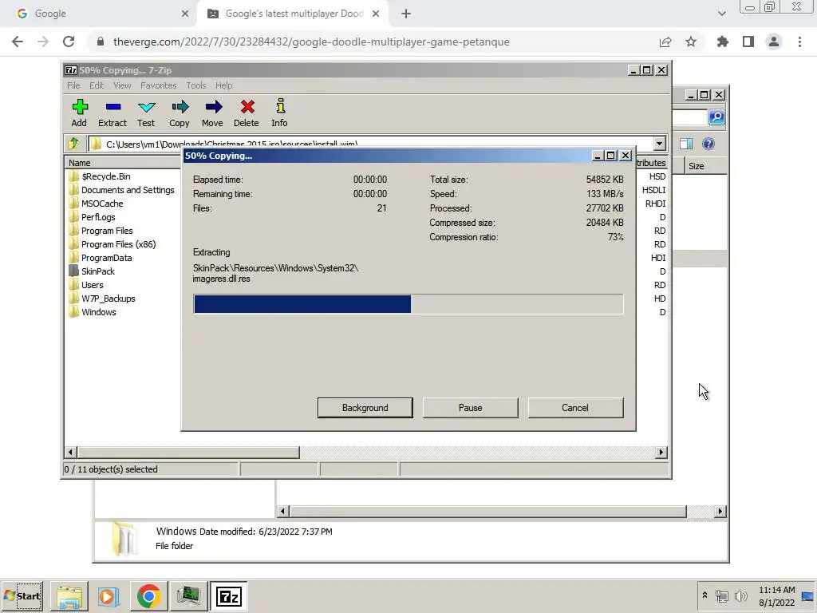Screen dimensions: 817x613
Task: Click the copying progress bar
Action: click(x=408, y=304)
